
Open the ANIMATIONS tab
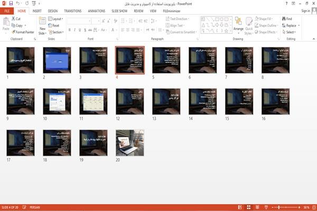tap(97, 11)
